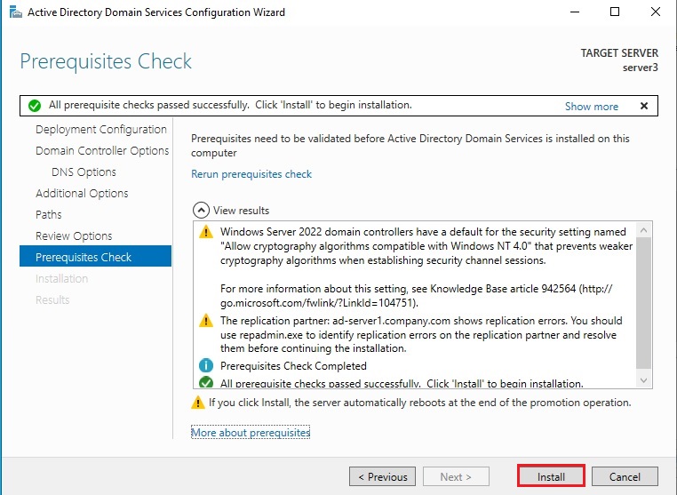The image size is (677, 495).
Task: Click warning icon beside replication partner message
Action: (x=206, y=322)
